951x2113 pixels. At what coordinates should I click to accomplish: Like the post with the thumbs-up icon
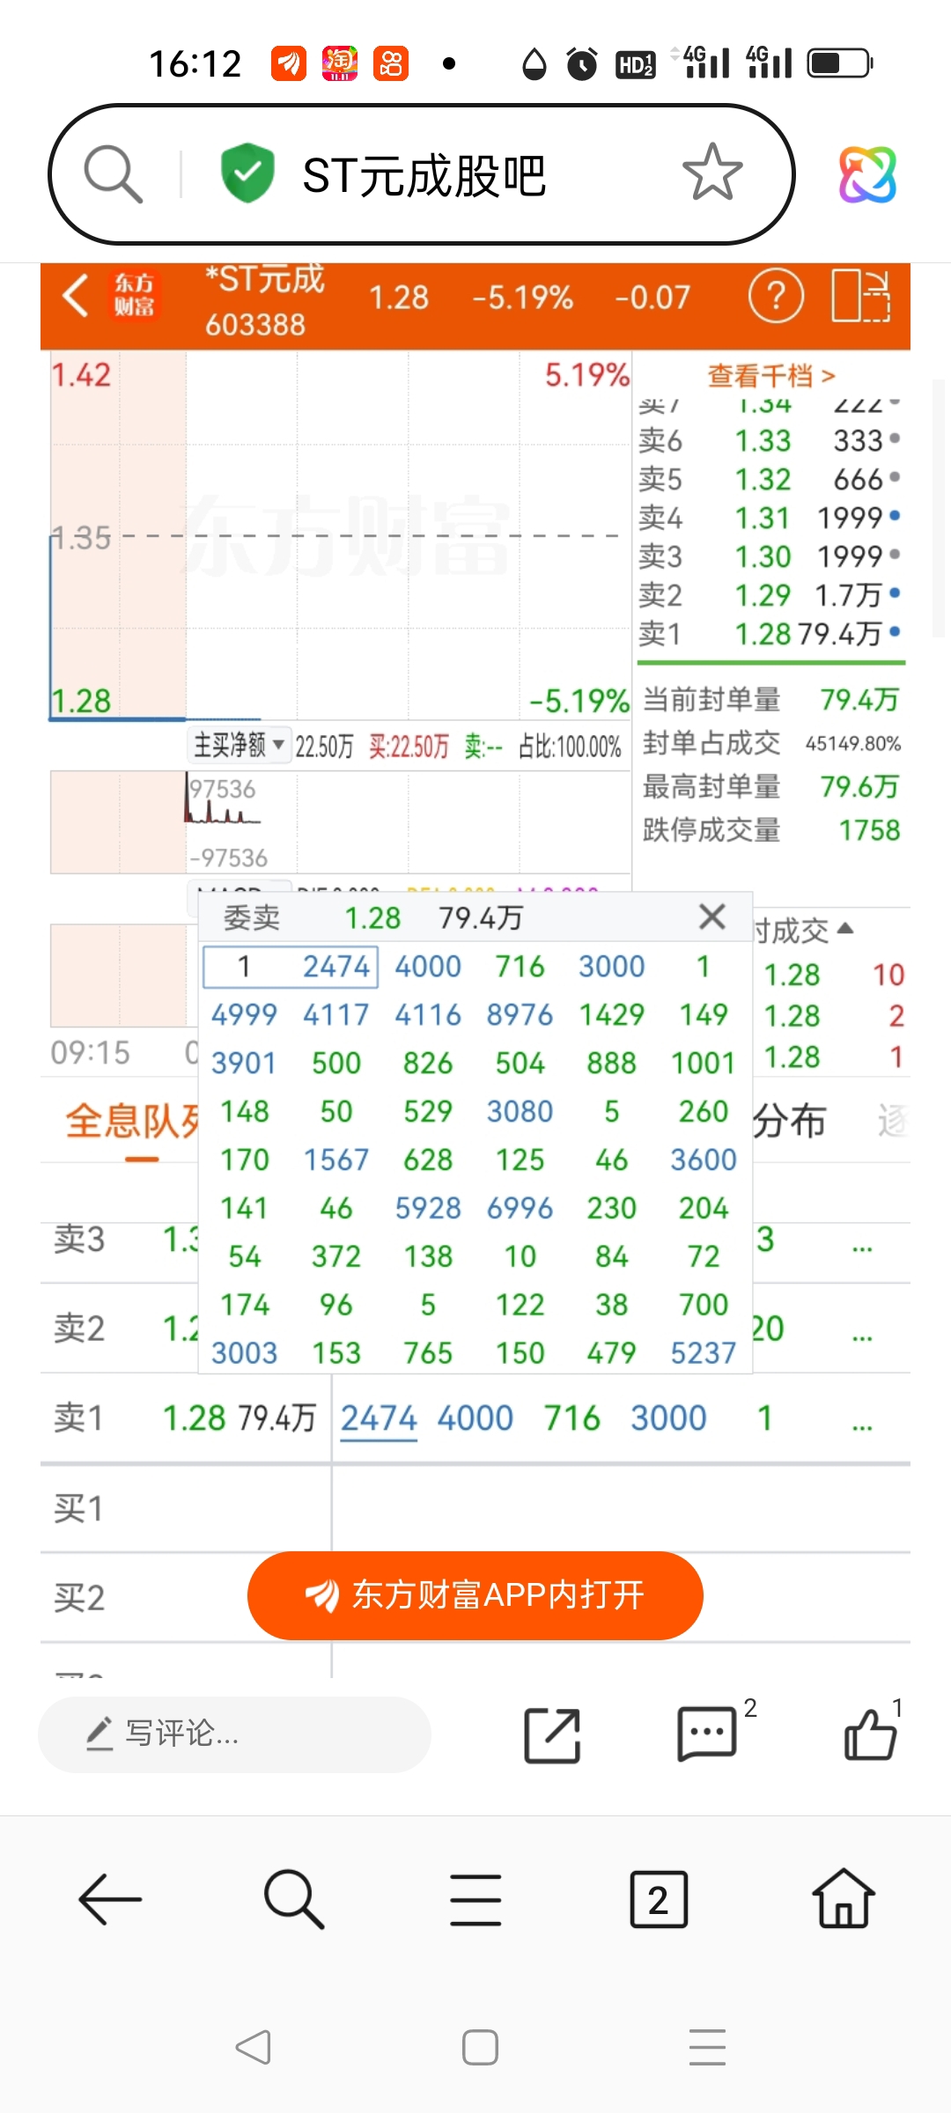point(871,1734)
